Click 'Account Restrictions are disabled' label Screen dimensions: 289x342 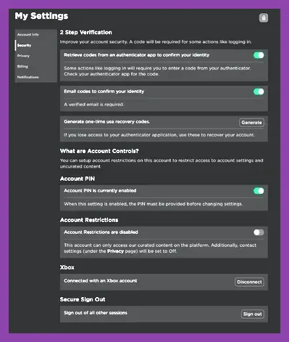101,232
